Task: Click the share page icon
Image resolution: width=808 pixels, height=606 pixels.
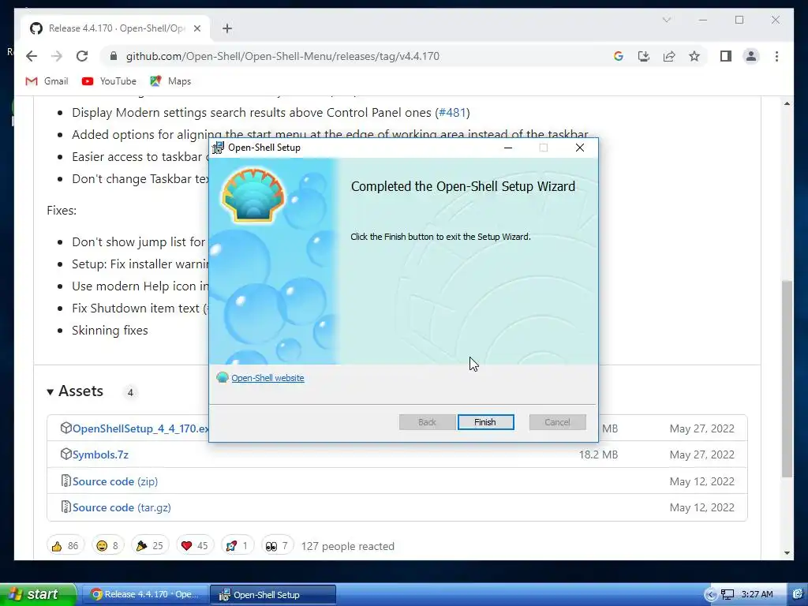Action: pyautogui.click(x=669, y=56)
